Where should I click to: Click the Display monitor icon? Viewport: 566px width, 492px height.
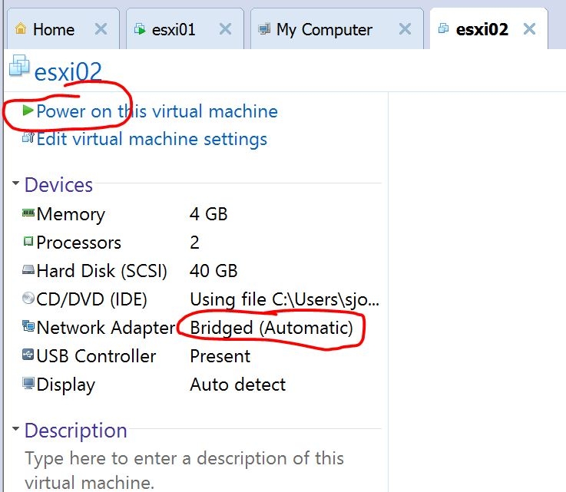28,383
